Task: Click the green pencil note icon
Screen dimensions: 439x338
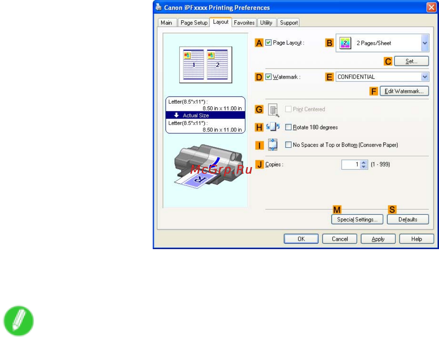Action: coord(19,321)
